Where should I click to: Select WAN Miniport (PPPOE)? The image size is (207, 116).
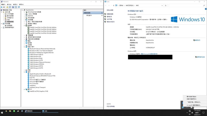(37, 64)
